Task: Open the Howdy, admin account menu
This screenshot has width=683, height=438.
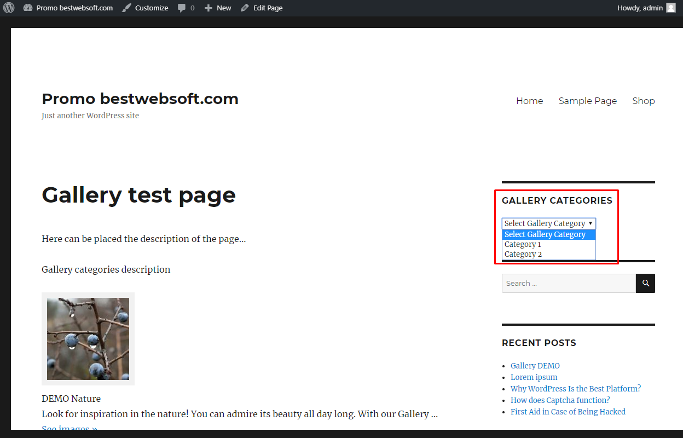Action: click(x=646, y=8)
